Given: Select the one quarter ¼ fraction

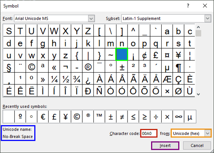Looking at the screenshot, I should [54, 78].
